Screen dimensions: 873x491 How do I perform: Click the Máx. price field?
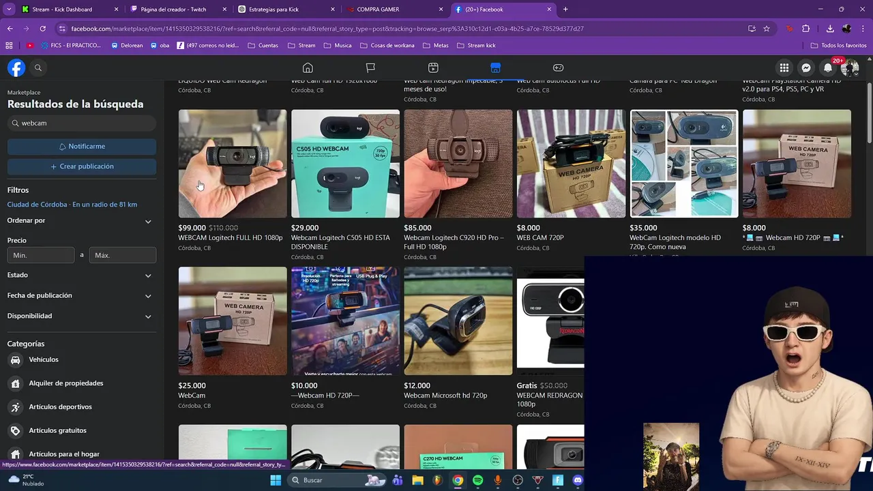[123, 255]
